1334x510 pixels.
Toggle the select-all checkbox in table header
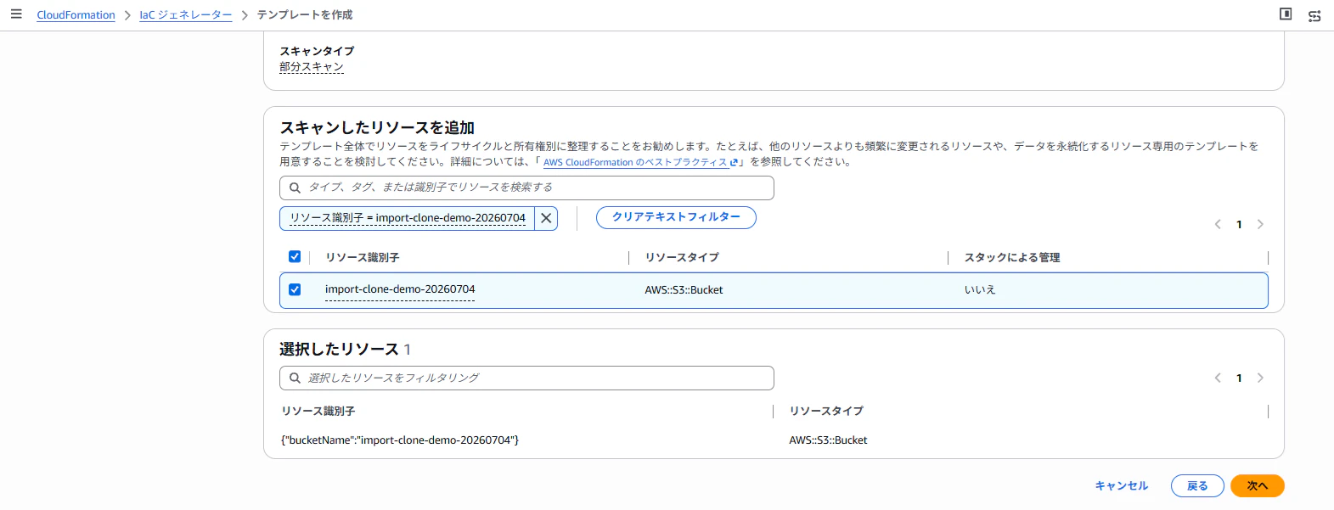coord(295,256)
